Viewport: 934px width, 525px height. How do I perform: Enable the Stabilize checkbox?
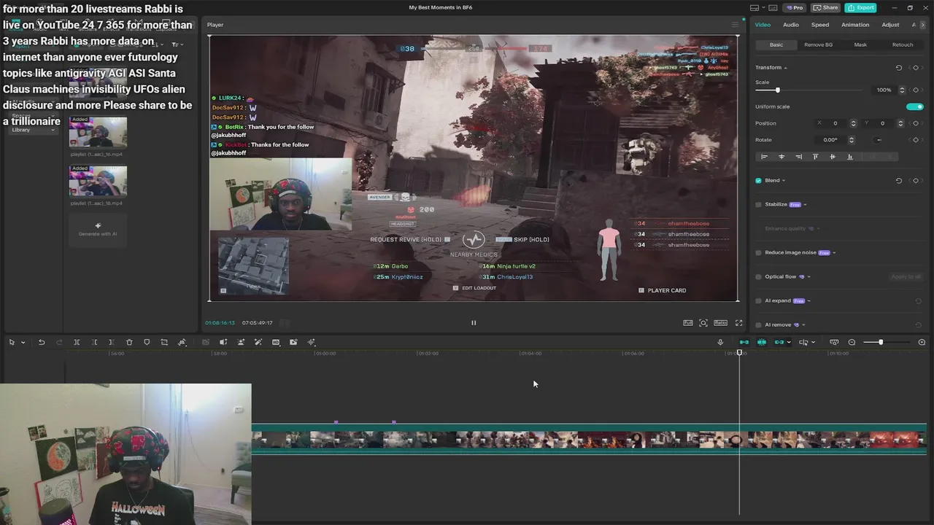(758, 204)
